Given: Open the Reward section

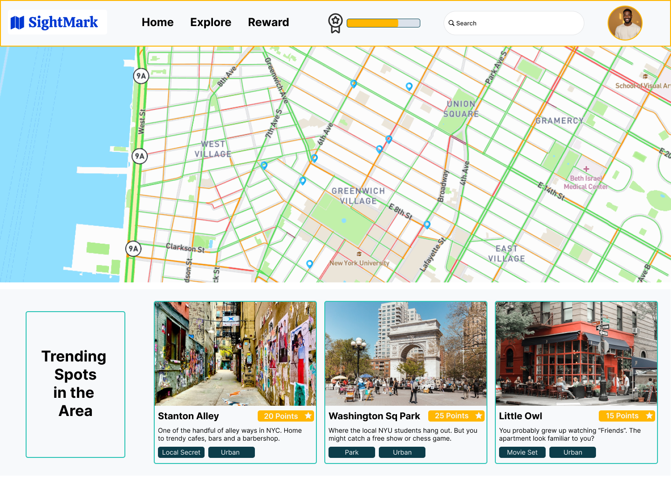Looking at the screenshot, I should [x=268, y=22].
